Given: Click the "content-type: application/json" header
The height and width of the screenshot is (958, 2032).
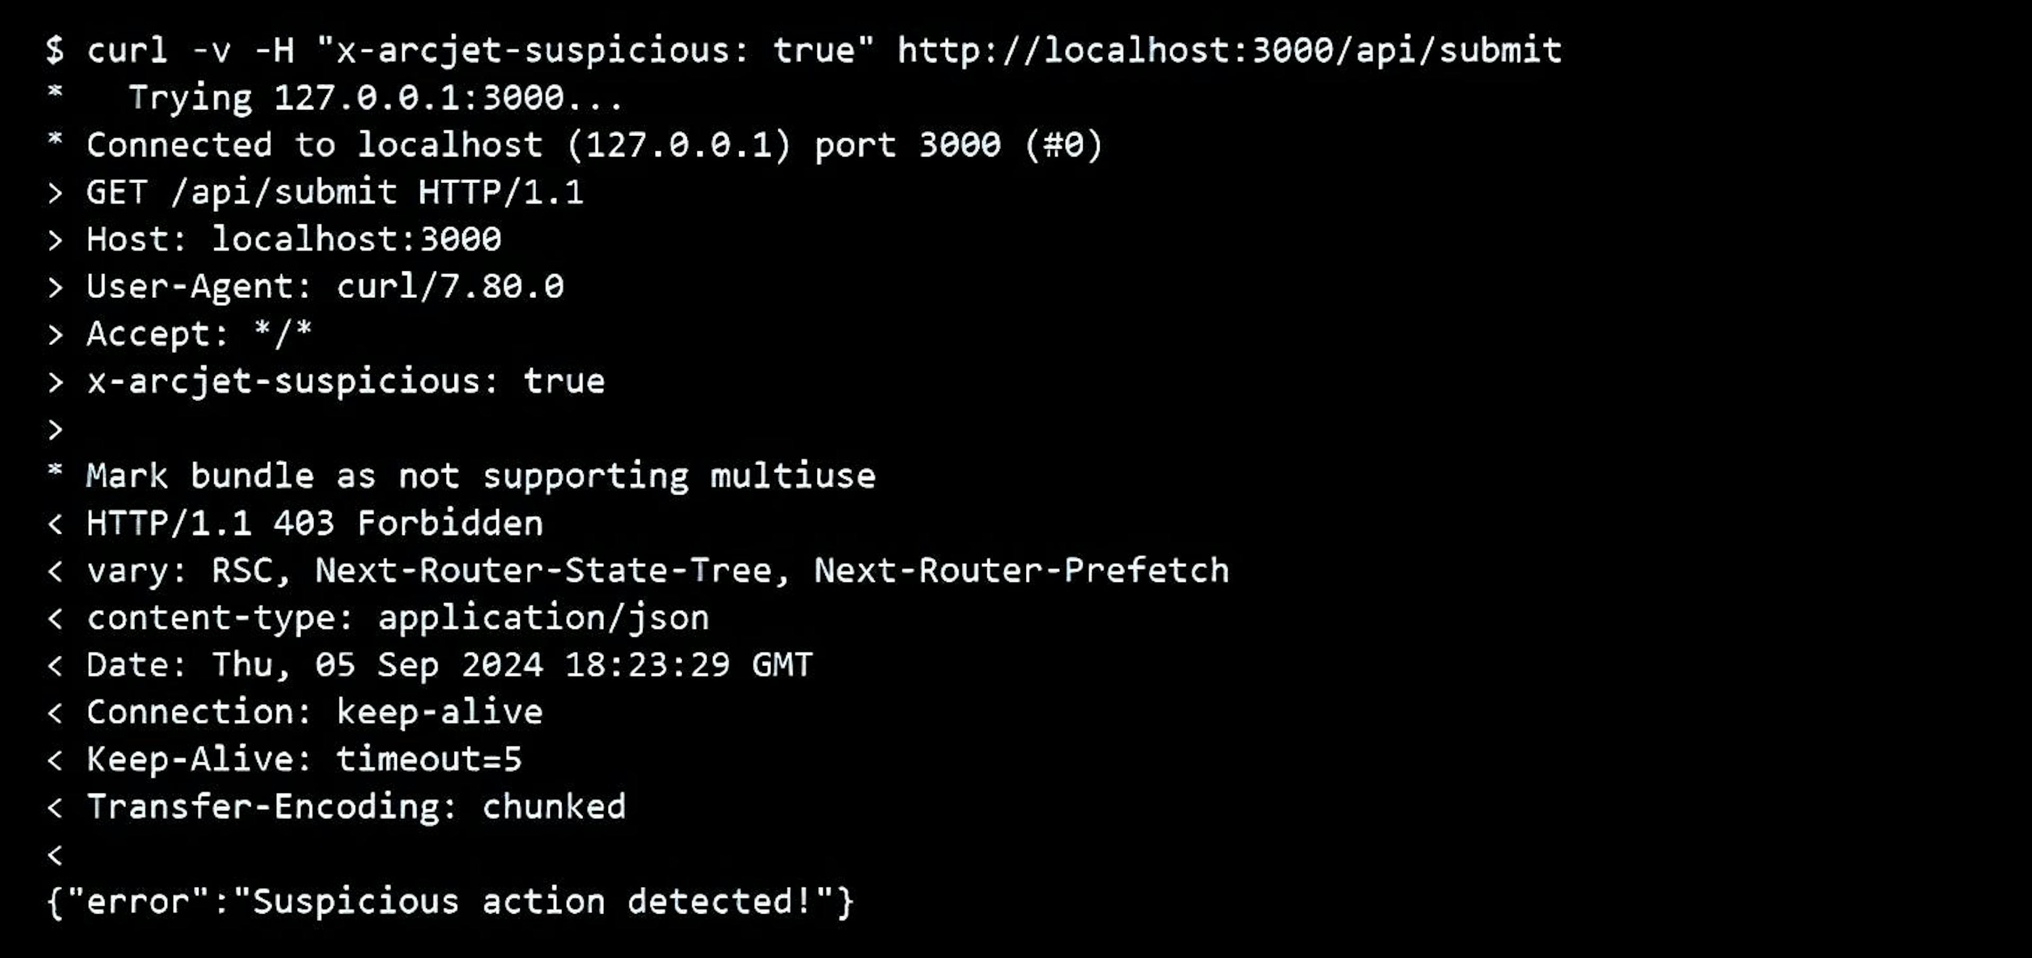Looking at the screenshot, I should point(397,618).
